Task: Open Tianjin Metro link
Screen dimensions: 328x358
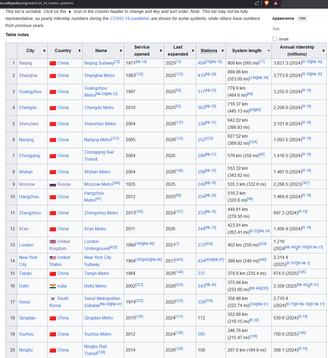Action: point(97,273)
